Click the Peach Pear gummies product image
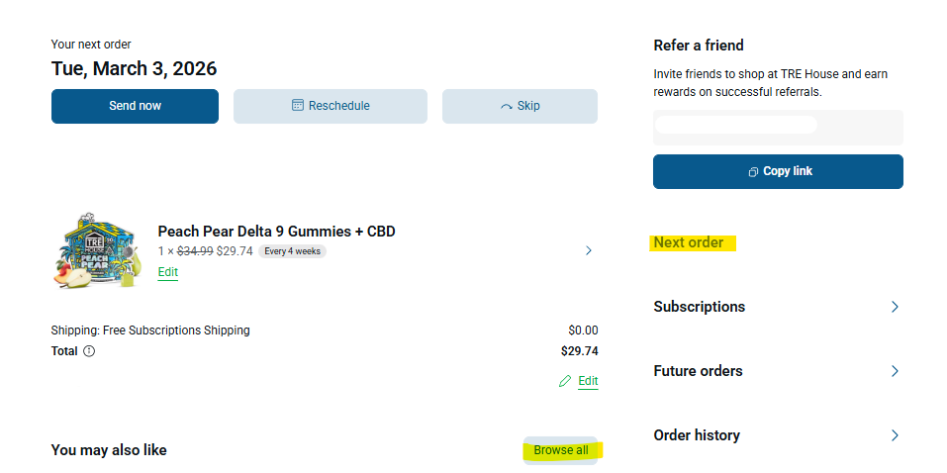 click(97, 250)
